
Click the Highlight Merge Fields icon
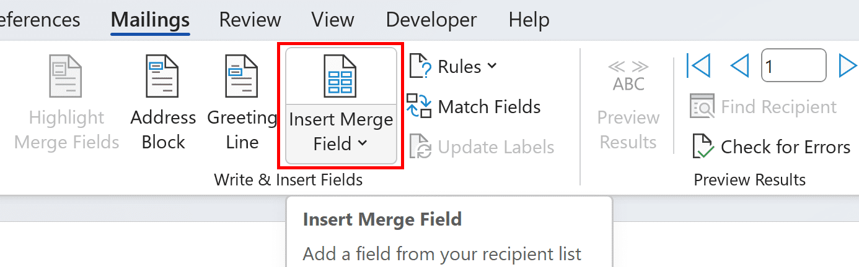(66, 76)
